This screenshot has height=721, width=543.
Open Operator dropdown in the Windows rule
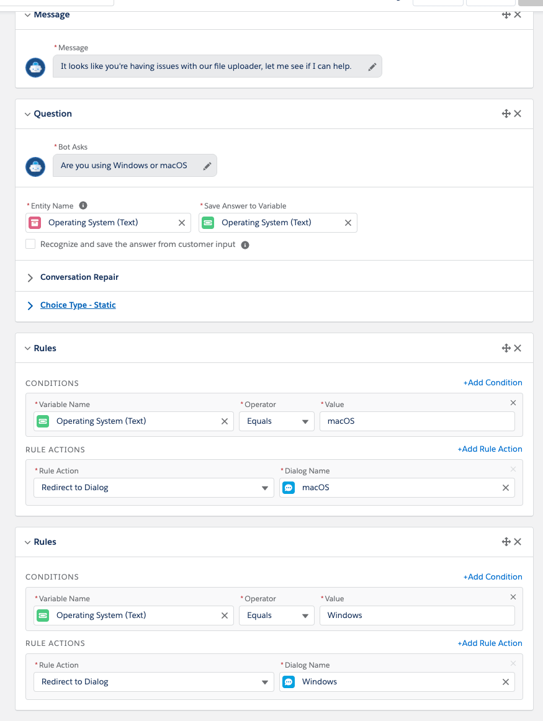[x=276, y=616]
